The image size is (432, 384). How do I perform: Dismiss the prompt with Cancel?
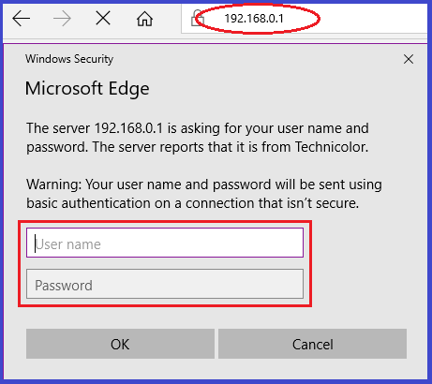[312, 344]
